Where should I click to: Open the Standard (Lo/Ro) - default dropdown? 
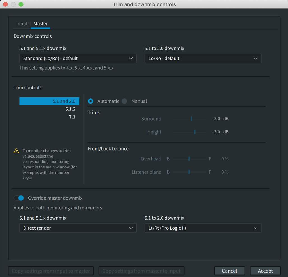click(78, 58)
